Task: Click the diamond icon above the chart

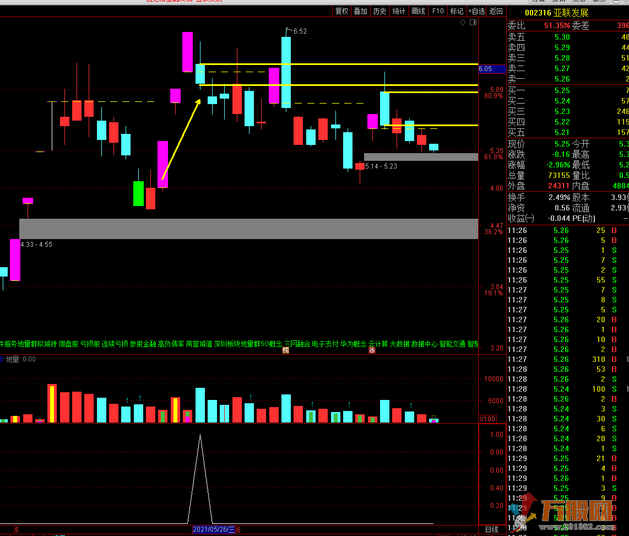Action: [463, 23]
